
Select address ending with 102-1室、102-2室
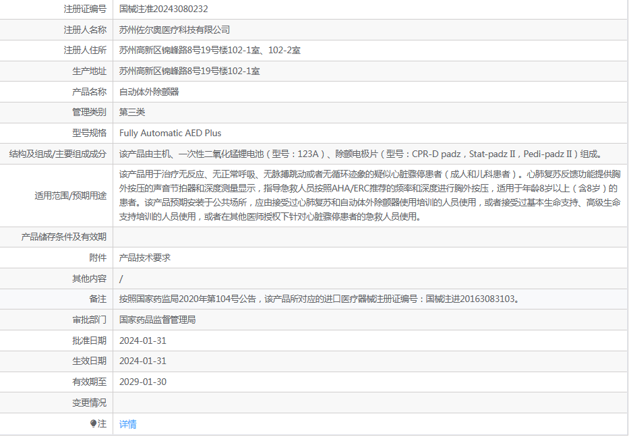pos(210,50)
